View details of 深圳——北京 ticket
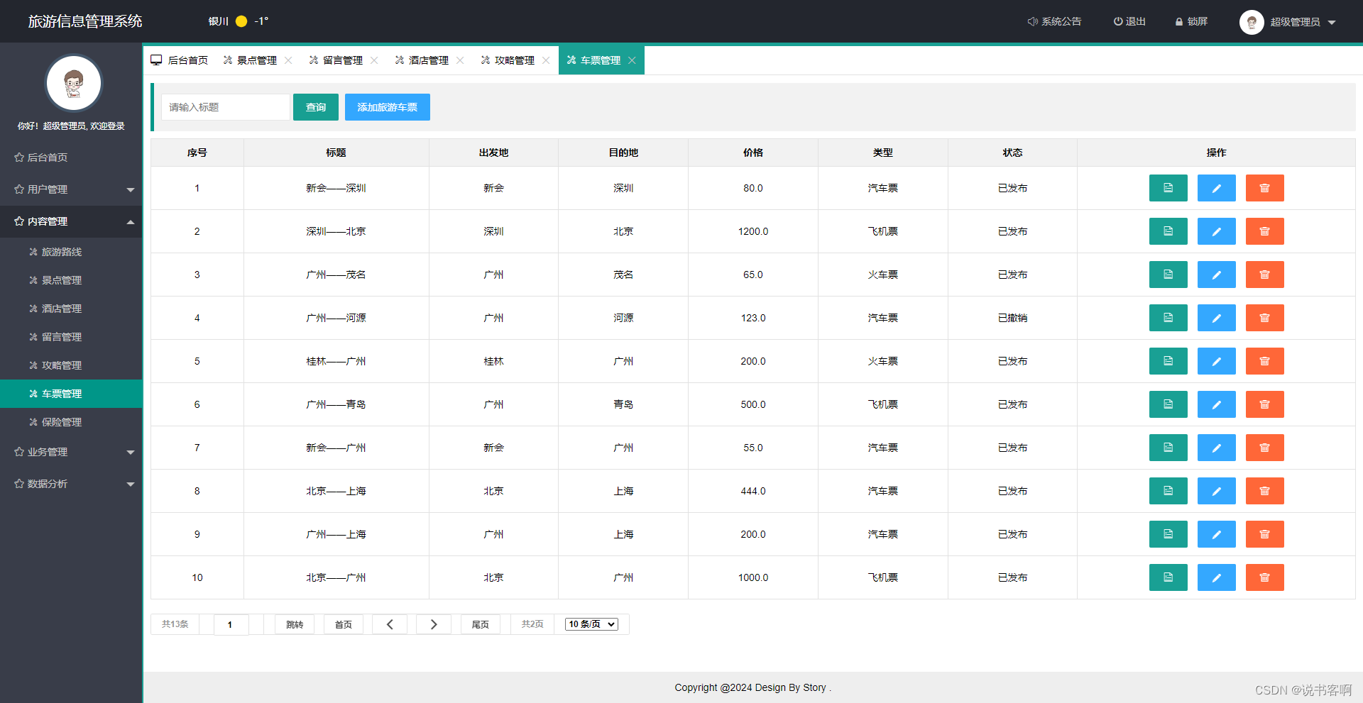 coord(1168,231)
